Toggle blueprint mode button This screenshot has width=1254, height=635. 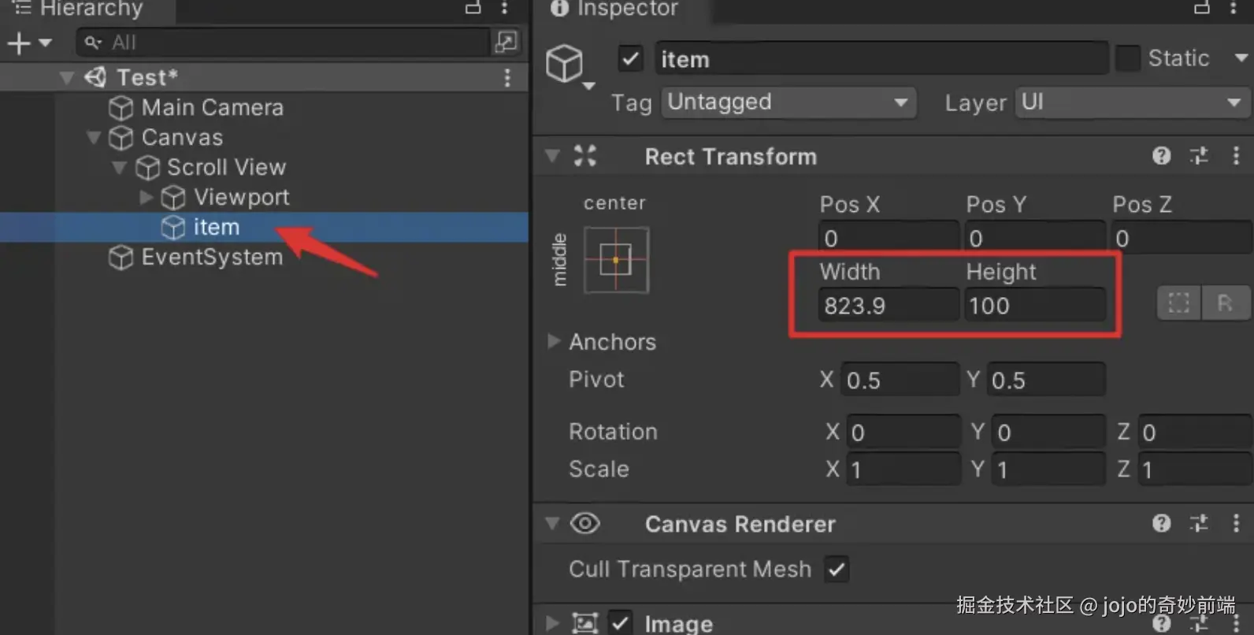click(1178, 303)
